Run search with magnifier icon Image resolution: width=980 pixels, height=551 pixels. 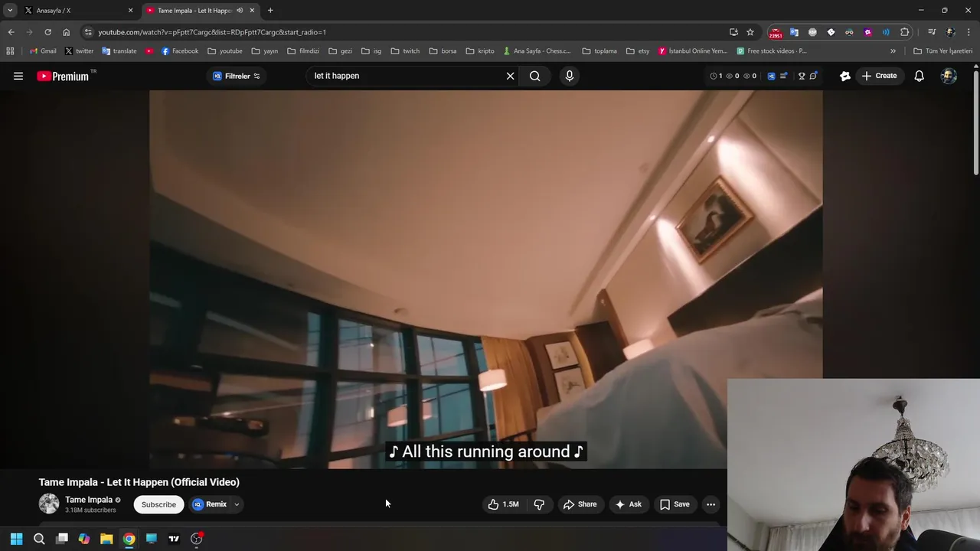tap(535, 76)
